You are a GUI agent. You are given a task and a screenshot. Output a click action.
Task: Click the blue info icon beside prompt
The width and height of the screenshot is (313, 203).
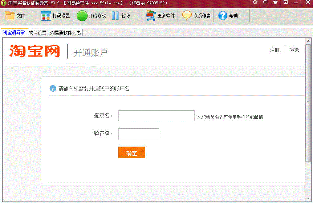point(53,88)
